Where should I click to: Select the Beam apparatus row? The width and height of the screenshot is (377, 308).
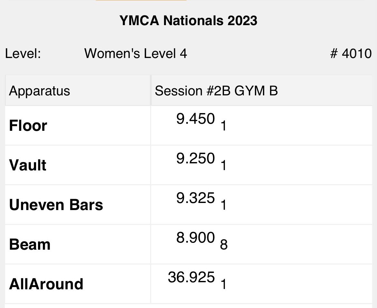click(188, 244)
